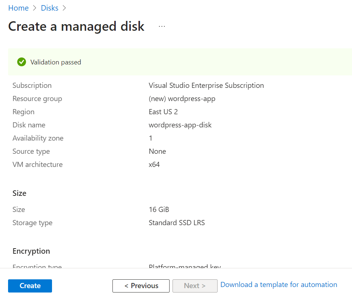Navigate to Disks breadcrumb link

[x=49, y=8]
